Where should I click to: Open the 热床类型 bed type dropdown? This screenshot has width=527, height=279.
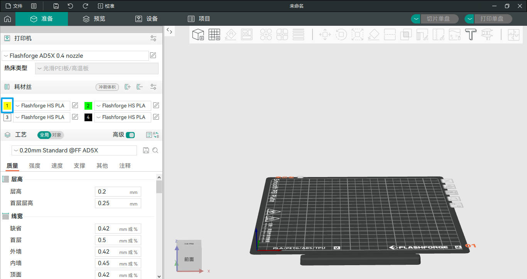tap(97, 68)
